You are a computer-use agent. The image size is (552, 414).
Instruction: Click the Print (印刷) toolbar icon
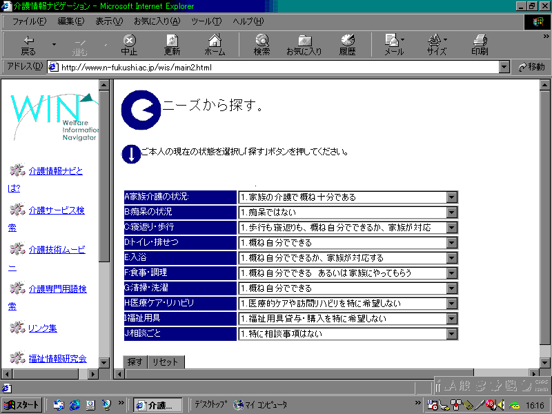point(480,45)
